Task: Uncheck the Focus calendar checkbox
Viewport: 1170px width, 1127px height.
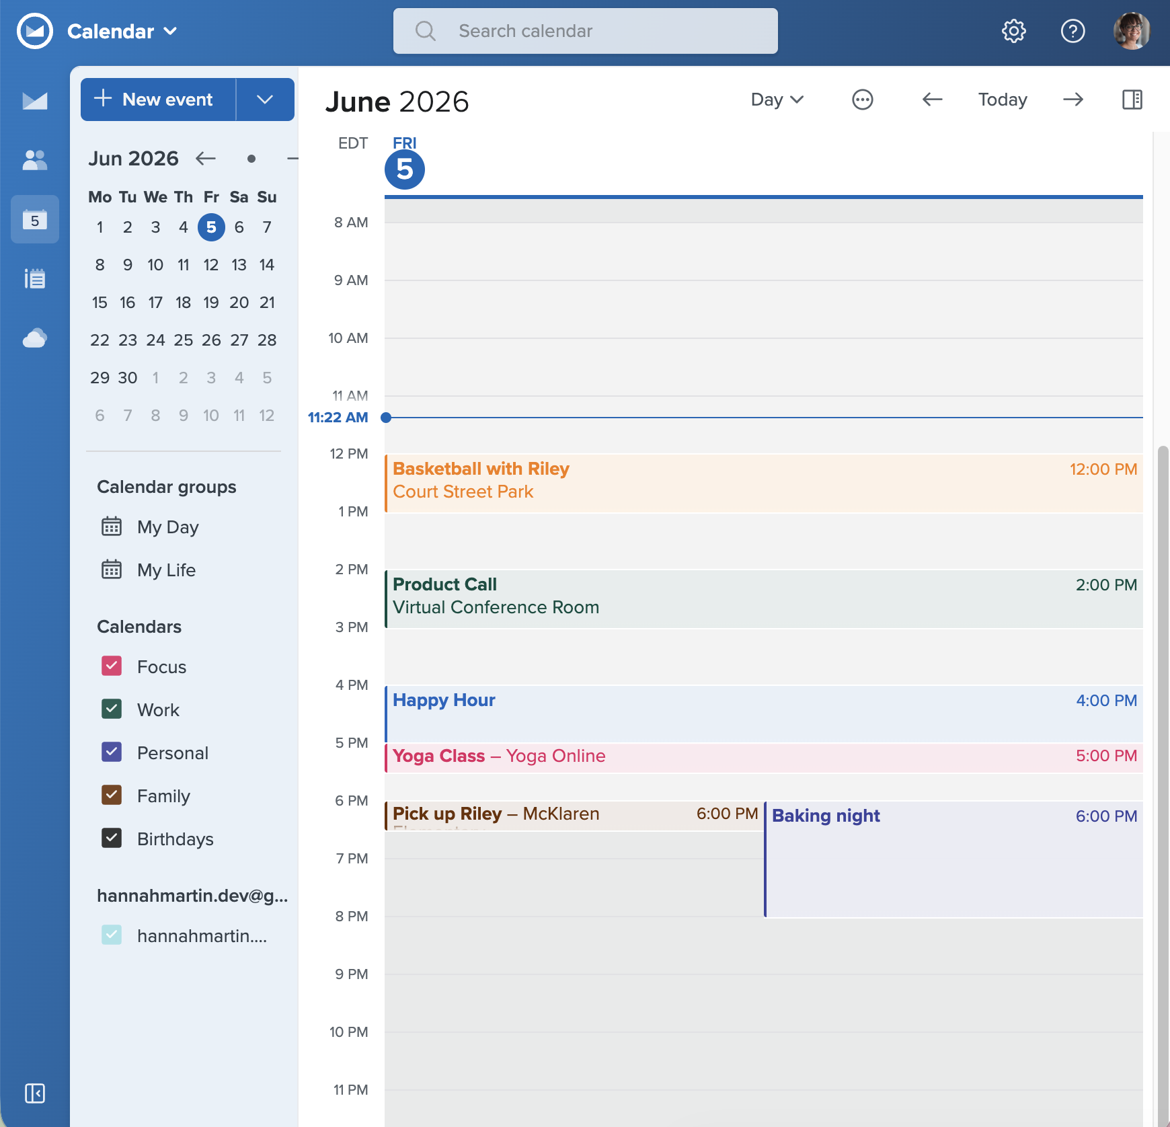Action: coord(112,666)
